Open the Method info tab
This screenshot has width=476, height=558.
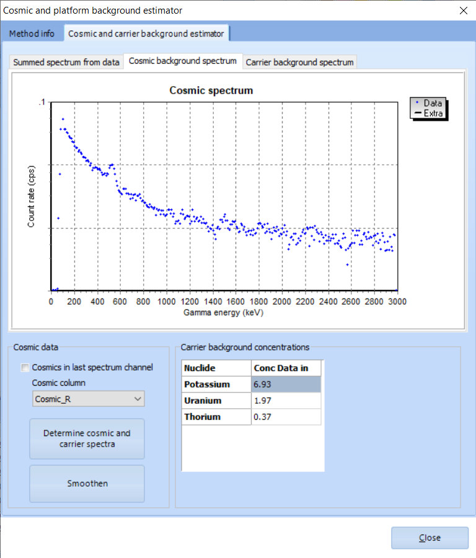click(x=32, y=33)
